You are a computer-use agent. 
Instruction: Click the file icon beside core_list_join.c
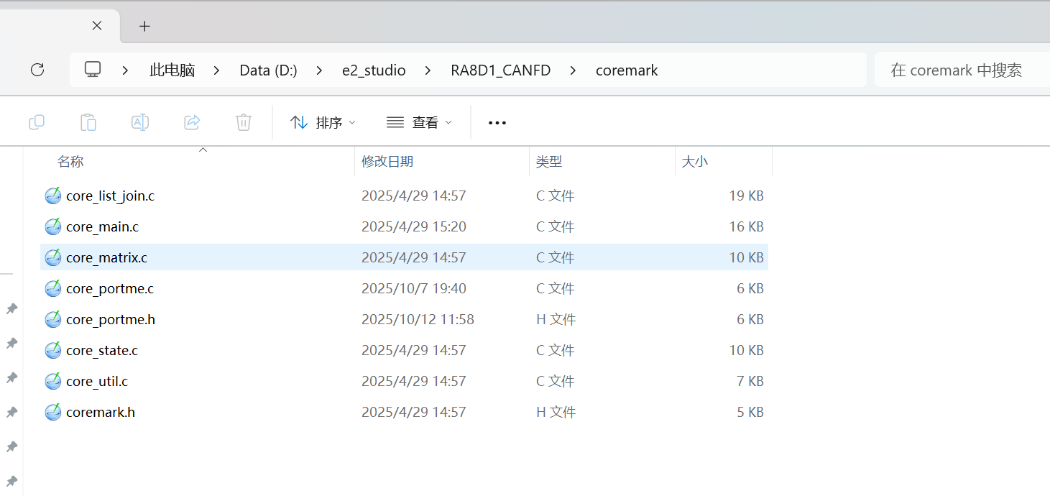coord(53,196)
